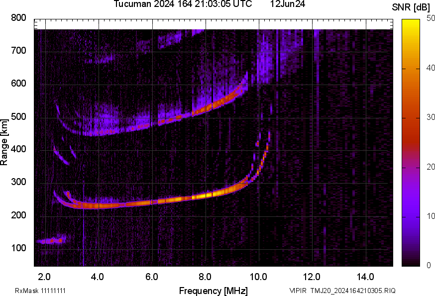Click the colorbar tick label 10
This screenshot has height=296, width=435.
pos(431,216)
